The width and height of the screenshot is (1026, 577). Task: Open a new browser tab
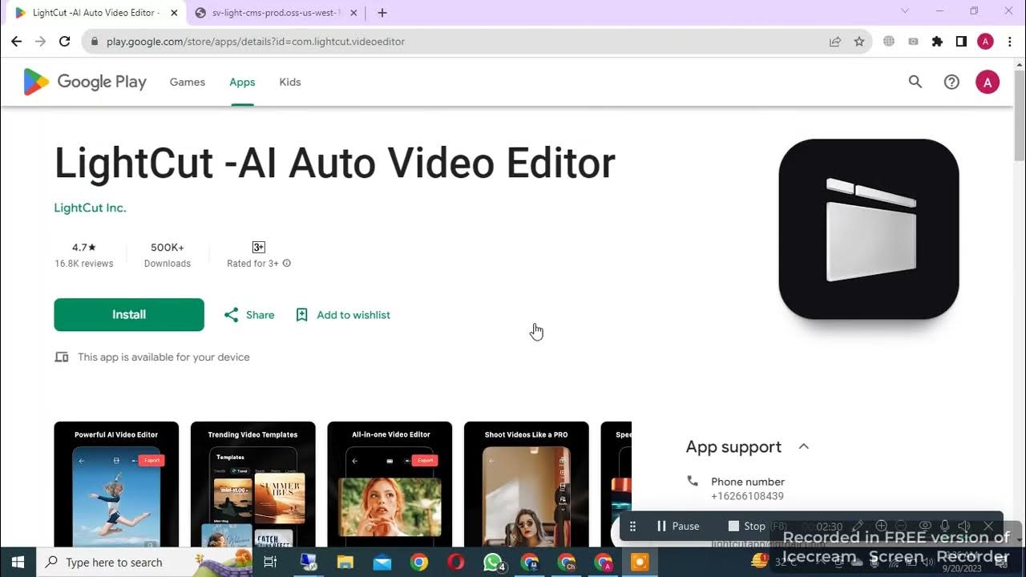[x=382, y=13]
